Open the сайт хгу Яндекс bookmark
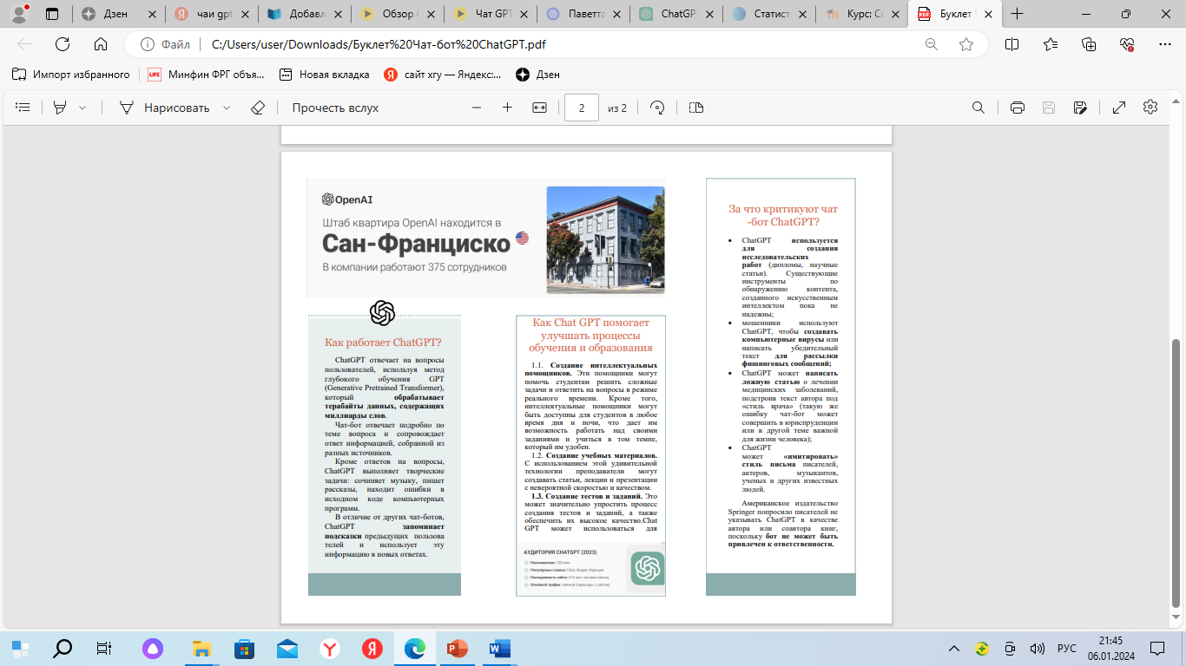The height and width of the screenshot is (666, 1186). 444,75
